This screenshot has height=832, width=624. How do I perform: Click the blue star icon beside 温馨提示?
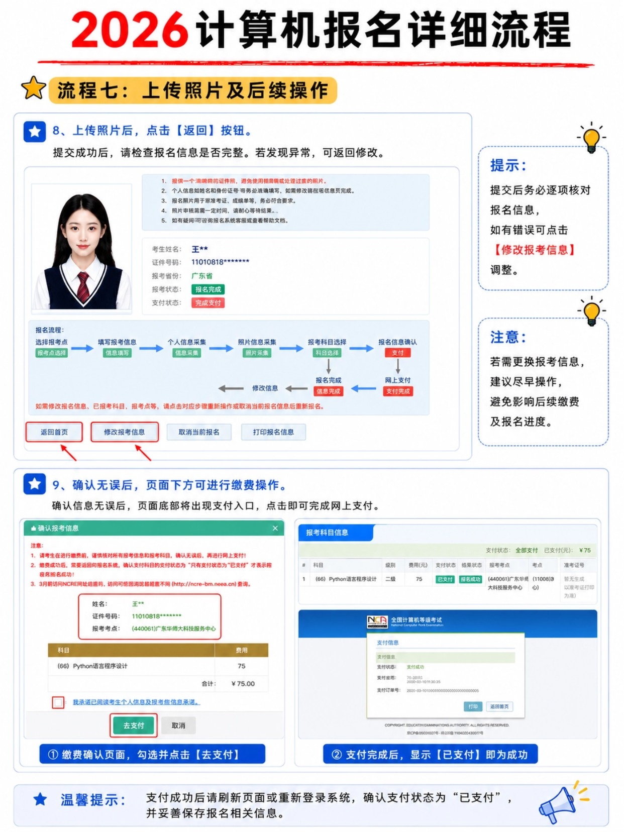click(40, 799)
